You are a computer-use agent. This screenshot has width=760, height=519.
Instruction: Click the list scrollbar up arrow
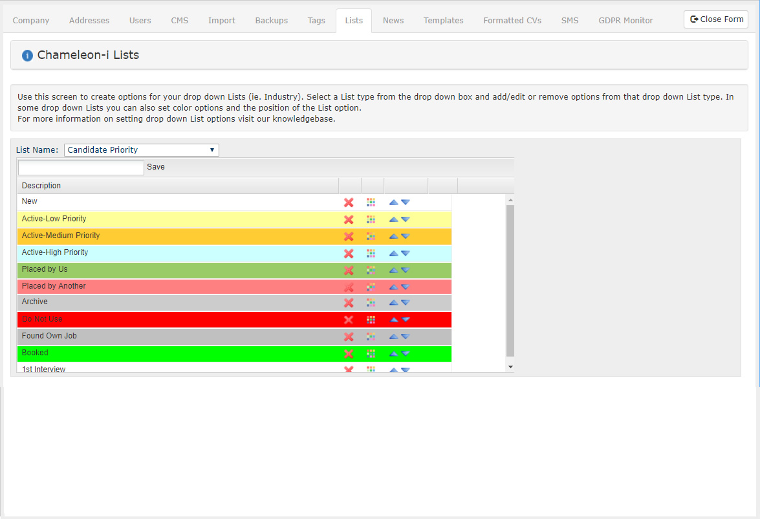(x=510, y=200)
